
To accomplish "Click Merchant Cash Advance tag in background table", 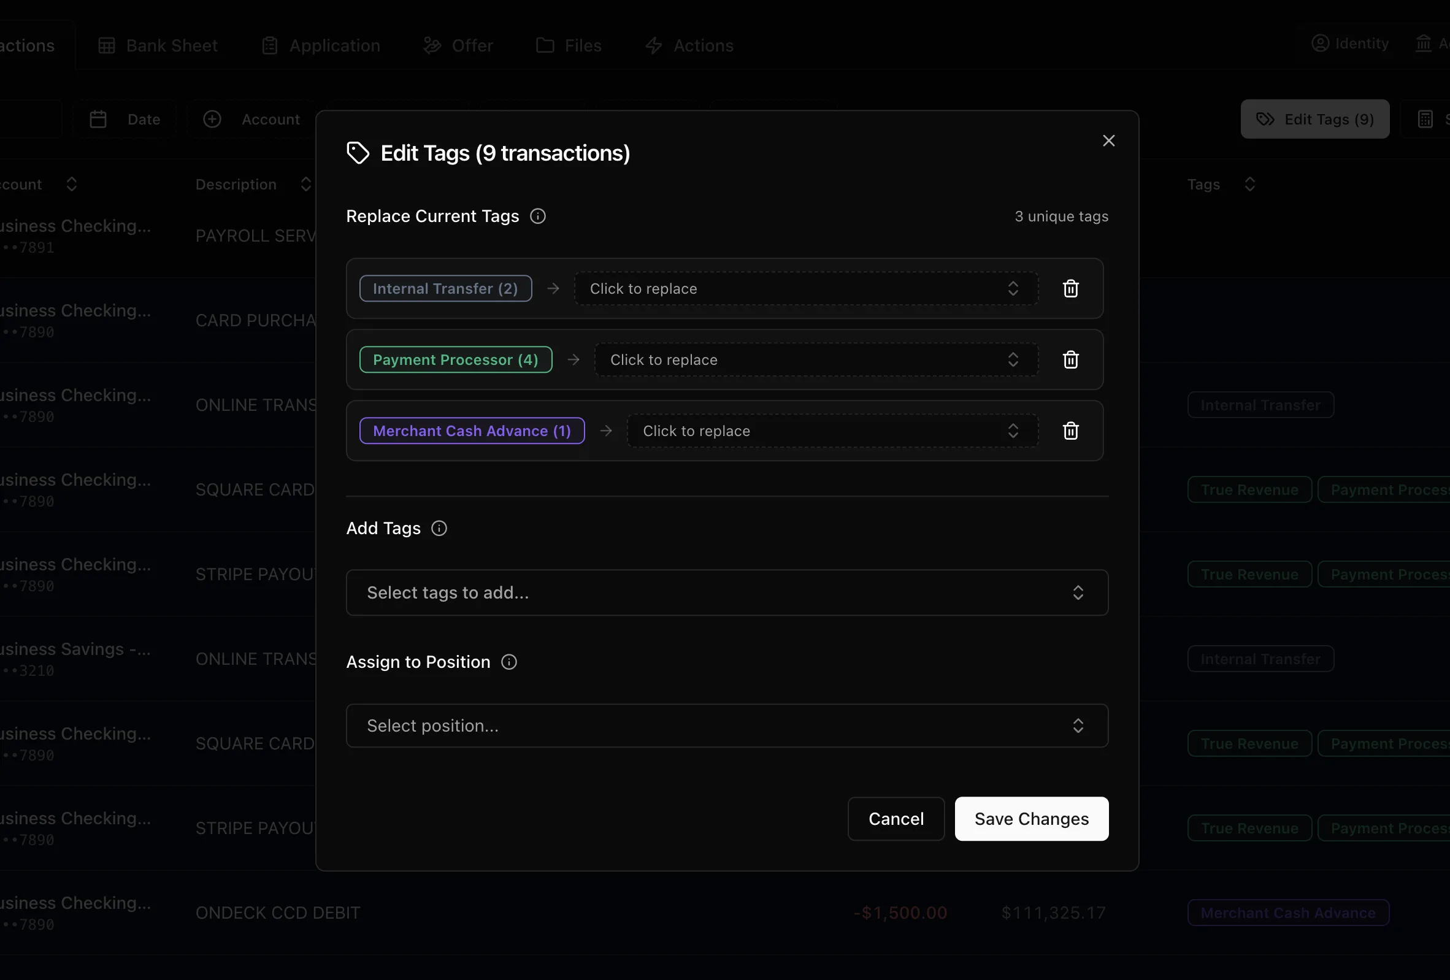I will click(x=1288, y=913).
